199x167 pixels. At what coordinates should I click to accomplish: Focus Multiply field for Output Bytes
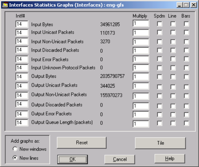coord(141,76)
